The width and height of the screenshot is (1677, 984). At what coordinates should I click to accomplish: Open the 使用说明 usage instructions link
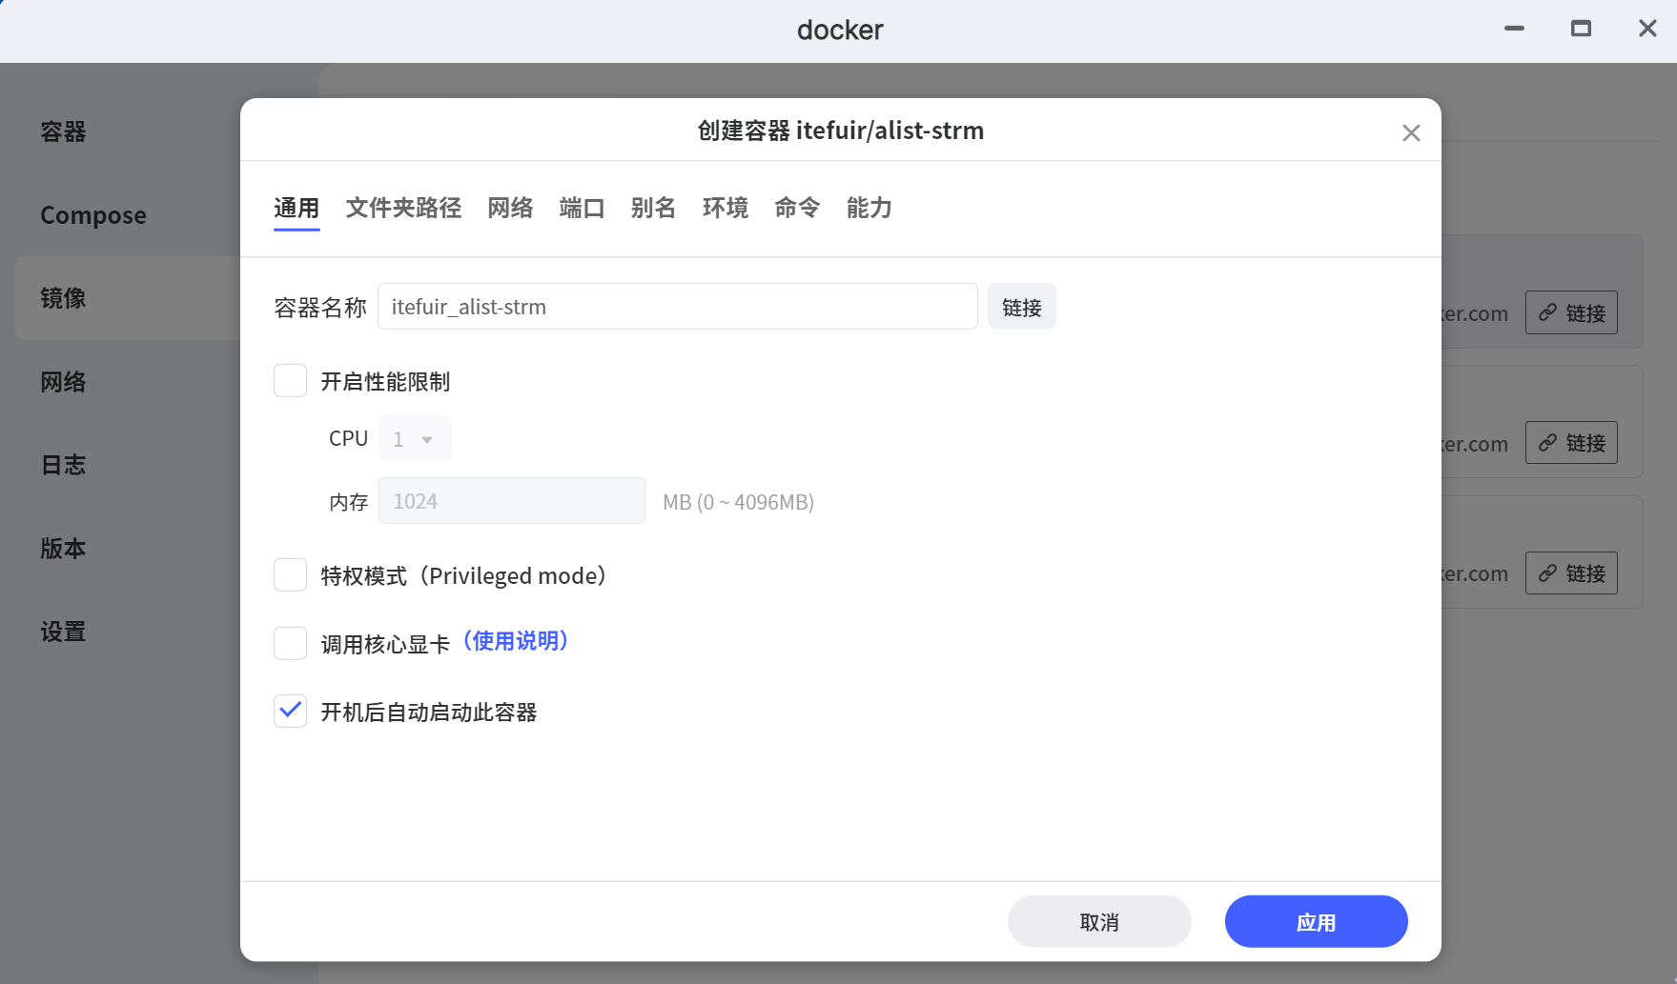pyautogui.click(x=516, y=641)
